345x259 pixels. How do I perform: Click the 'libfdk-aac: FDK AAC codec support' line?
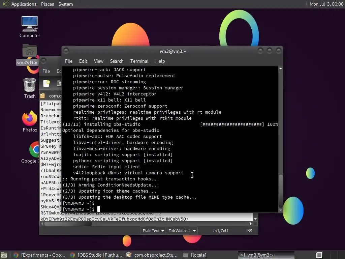point(118,136)
